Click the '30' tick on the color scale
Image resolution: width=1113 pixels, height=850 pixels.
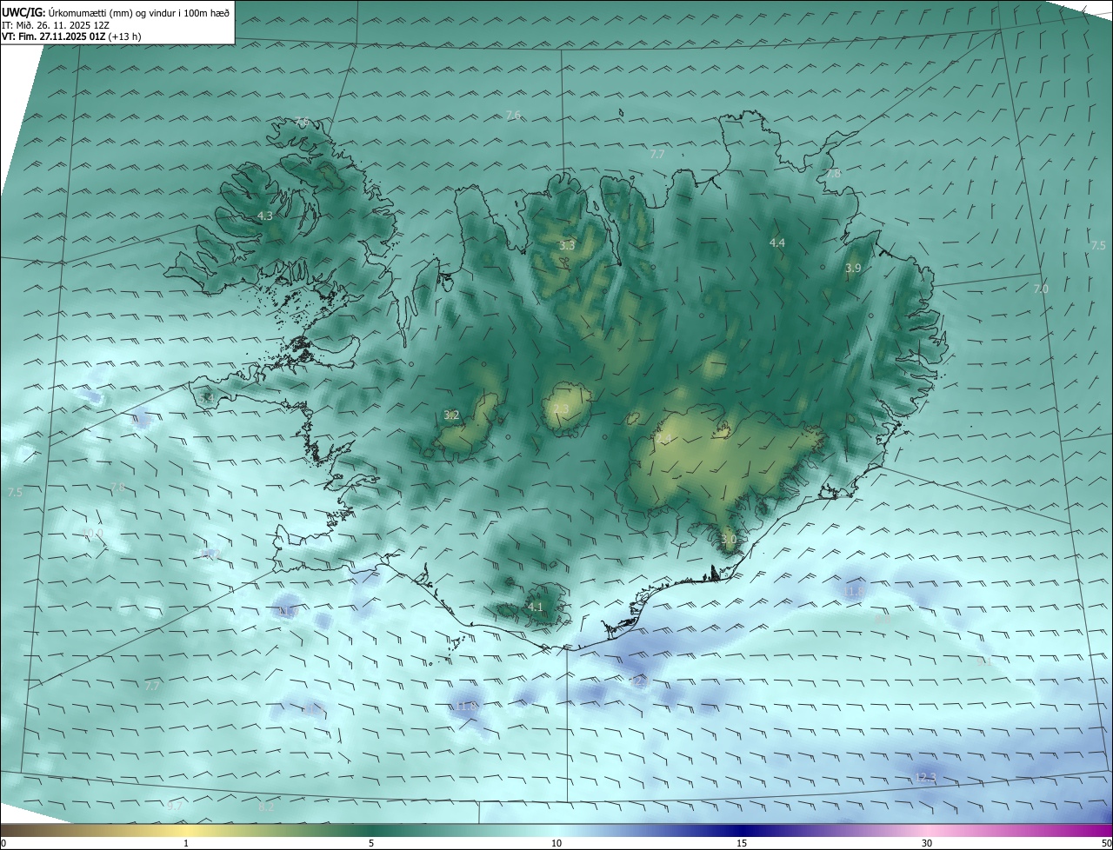pyautogui.click(x=927, y=843)
